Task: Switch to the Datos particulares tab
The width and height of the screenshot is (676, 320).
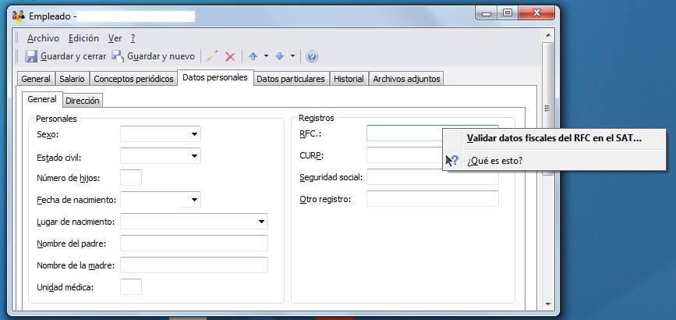Action: 291,79
